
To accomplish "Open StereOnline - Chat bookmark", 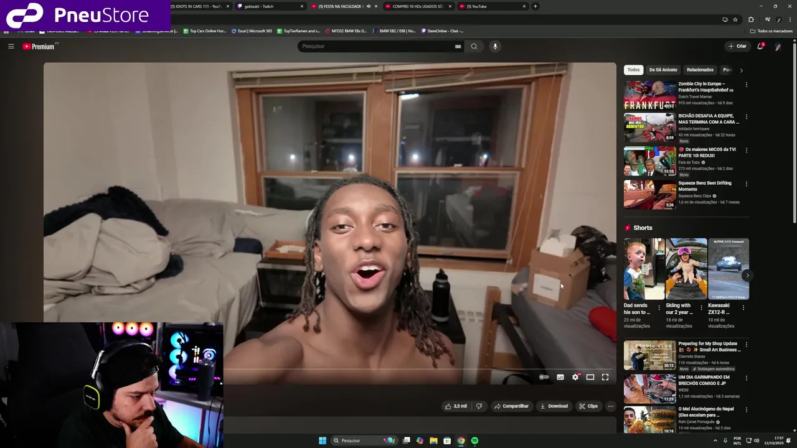I will [442, 30].
